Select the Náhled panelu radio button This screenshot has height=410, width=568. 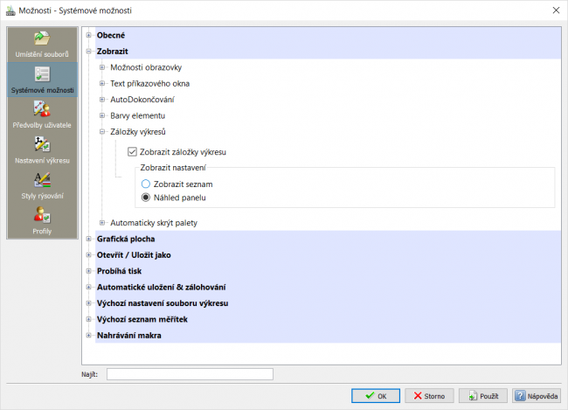pos(146,198)
